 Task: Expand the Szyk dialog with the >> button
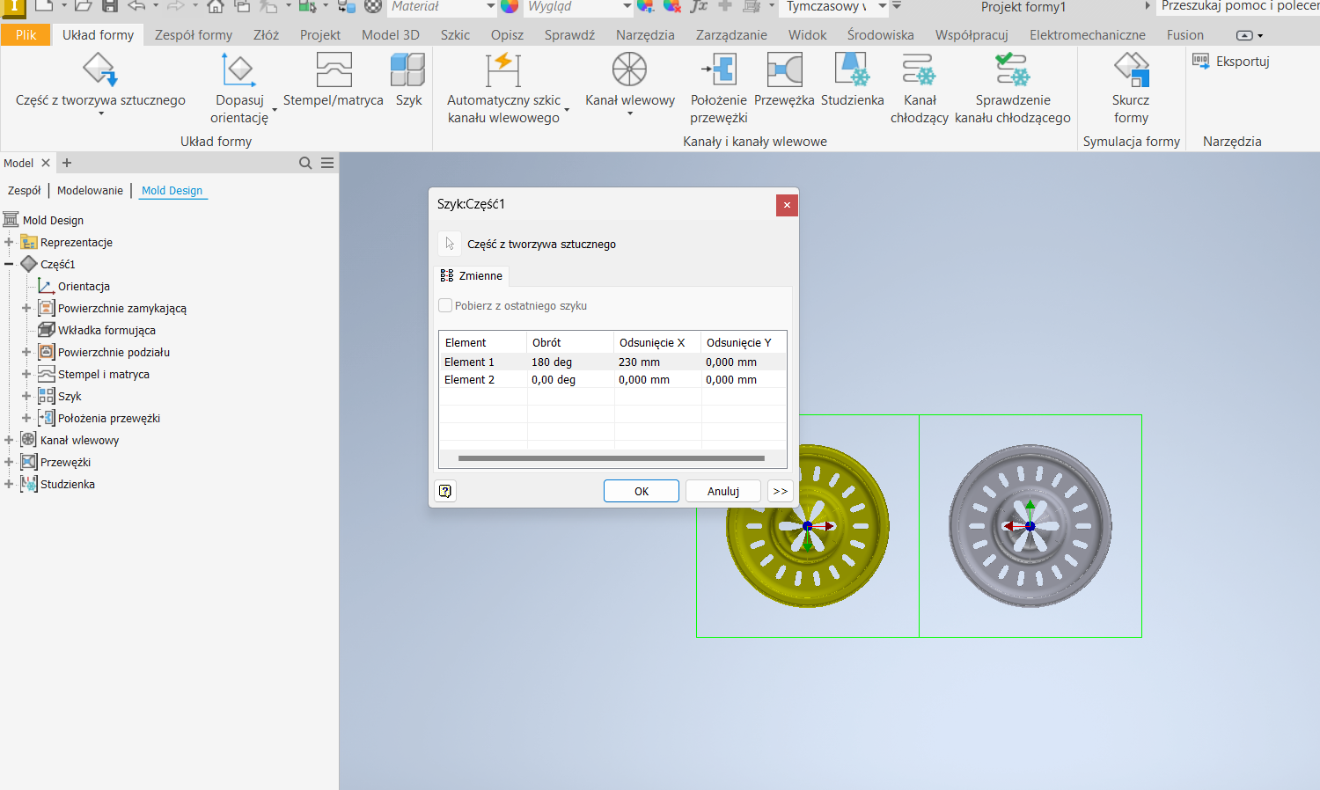point(780,491)
